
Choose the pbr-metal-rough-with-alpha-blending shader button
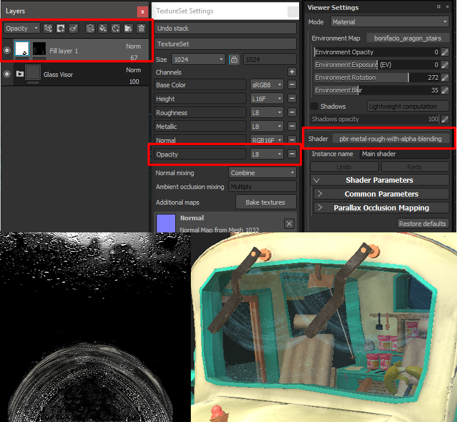click(390, 139)
